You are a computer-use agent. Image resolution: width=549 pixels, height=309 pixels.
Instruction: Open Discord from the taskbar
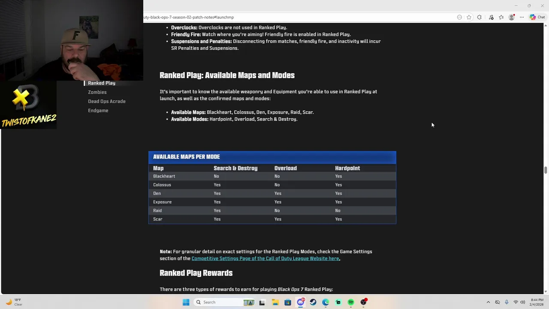301,302
